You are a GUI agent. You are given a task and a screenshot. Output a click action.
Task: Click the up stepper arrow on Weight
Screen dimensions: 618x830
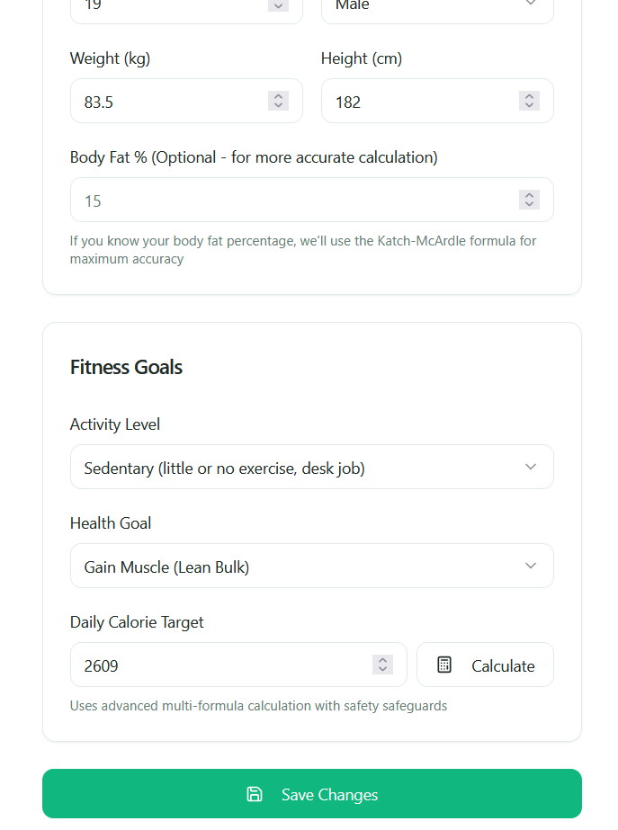point(278,96)
